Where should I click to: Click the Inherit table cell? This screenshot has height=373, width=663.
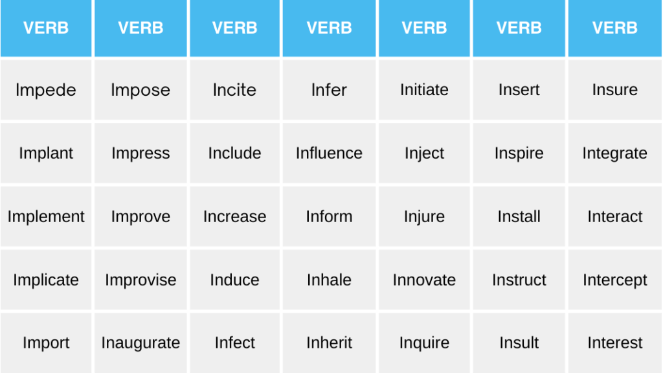[x=329, y=343]
